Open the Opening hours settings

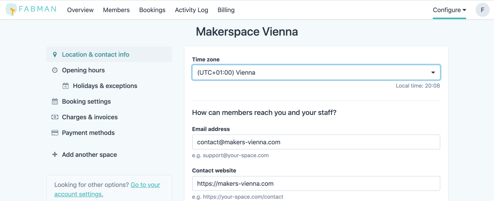pos(83,70)
